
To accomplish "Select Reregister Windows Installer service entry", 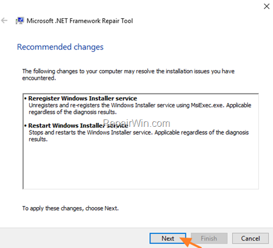I will tap(82, 98).
